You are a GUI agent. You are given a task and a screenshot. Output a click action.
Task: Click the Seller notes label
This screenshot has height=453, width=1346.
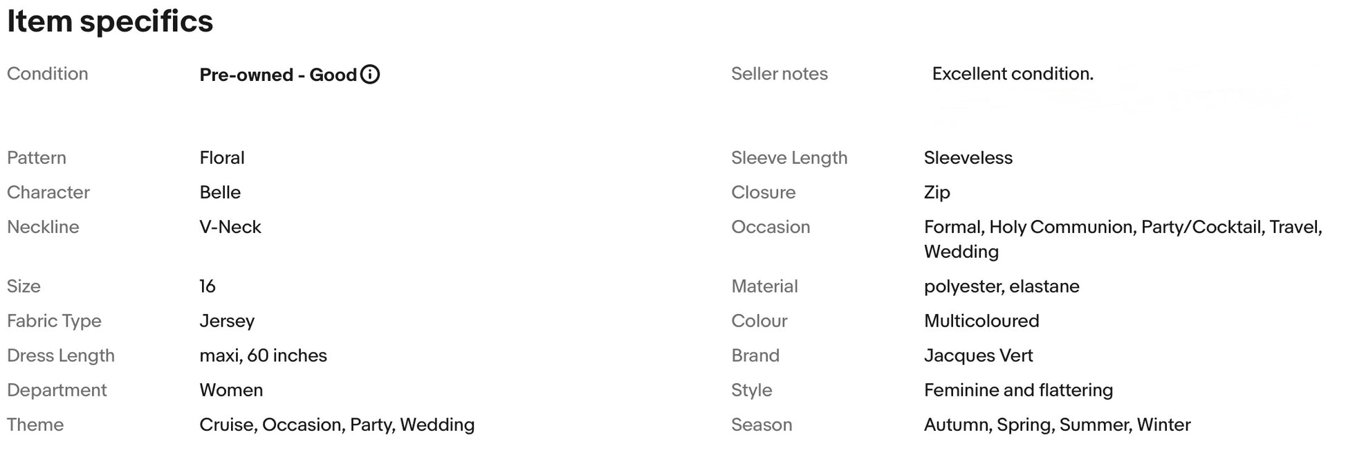coord(780,74)
